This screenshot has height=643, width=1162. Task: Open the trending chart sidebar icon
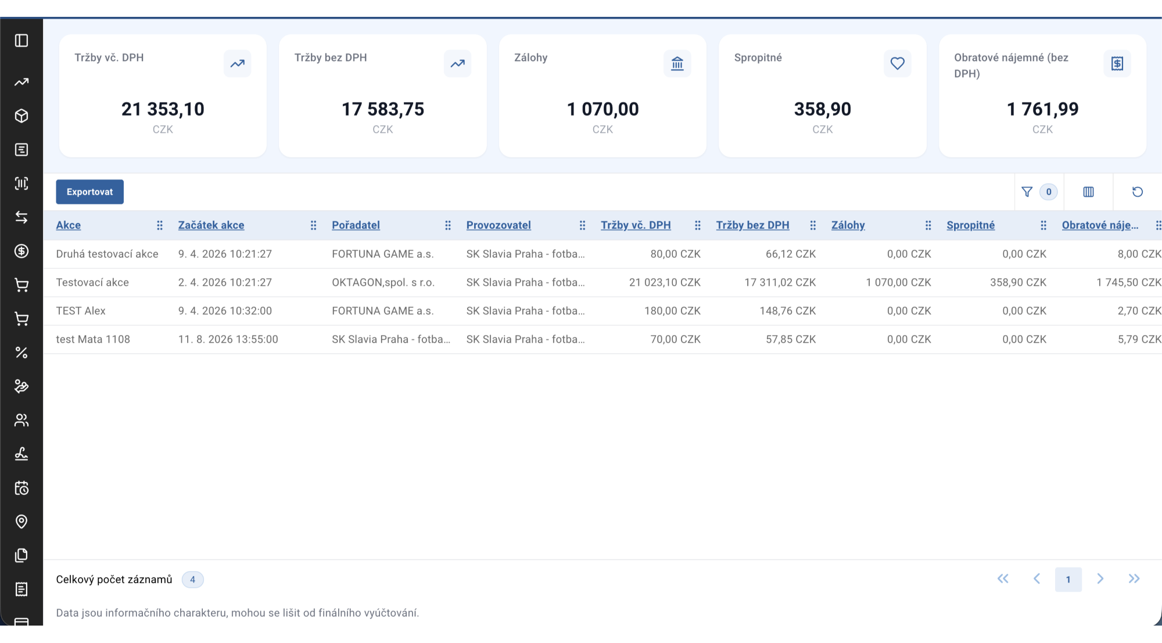coord(21,82)
